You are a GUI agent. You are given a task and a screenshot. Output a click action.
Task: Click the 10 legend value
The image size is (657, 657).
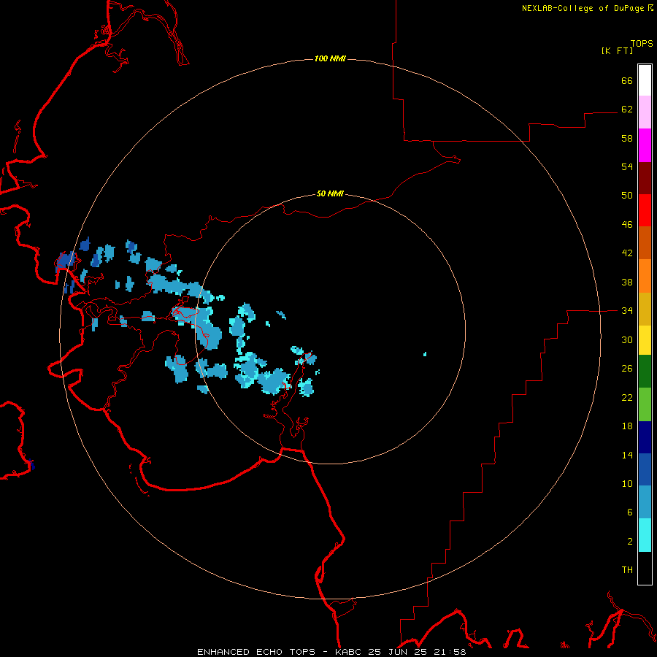pos(627,483)
